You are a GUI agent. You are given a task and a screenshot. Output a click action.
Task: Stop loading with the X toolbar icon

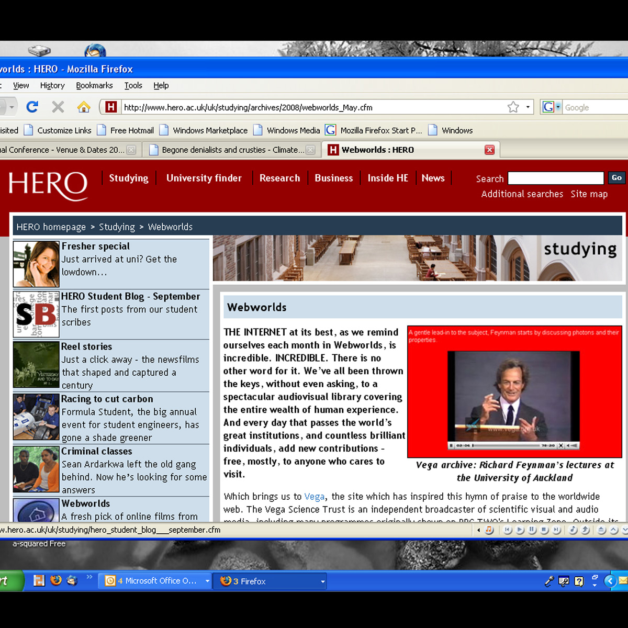58,107
